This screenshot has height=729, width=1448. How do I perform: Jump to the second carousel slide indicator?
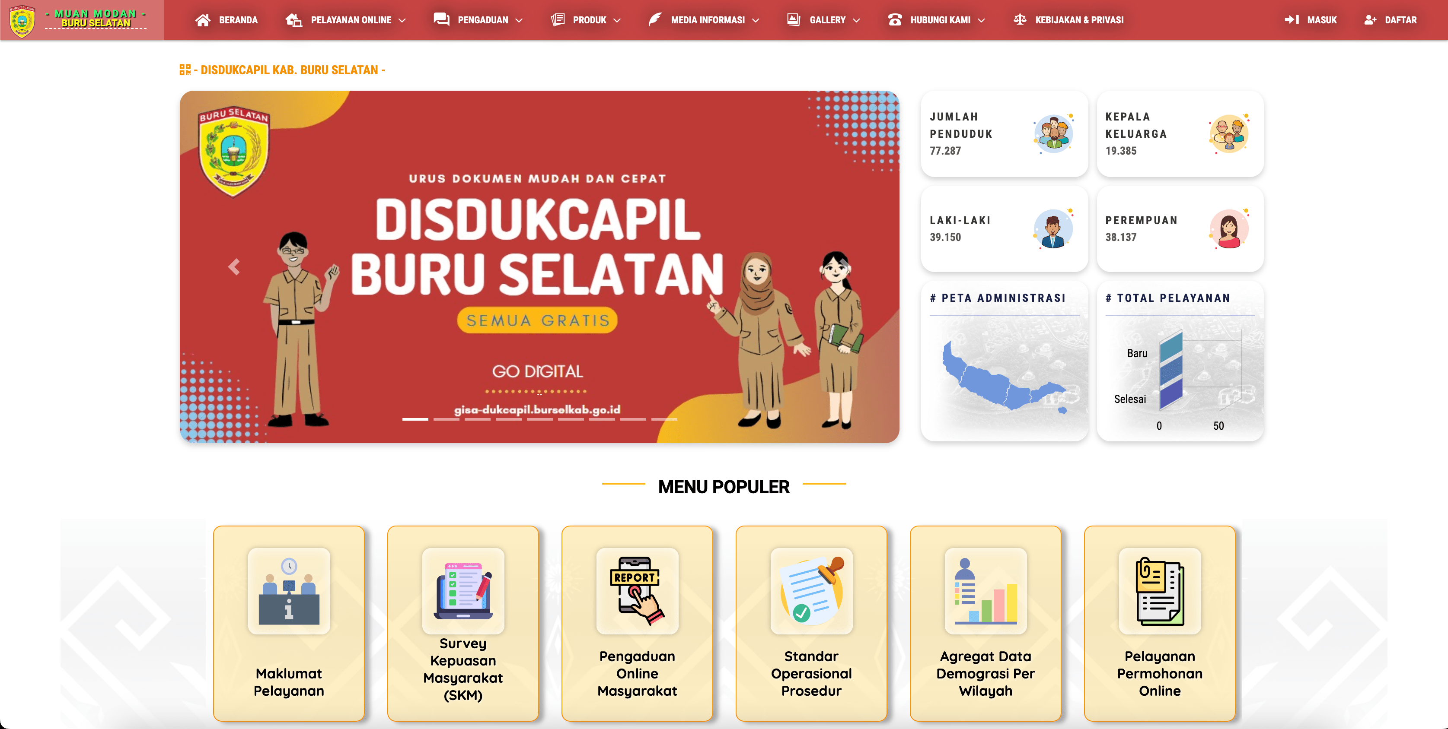tap(447, 419)
